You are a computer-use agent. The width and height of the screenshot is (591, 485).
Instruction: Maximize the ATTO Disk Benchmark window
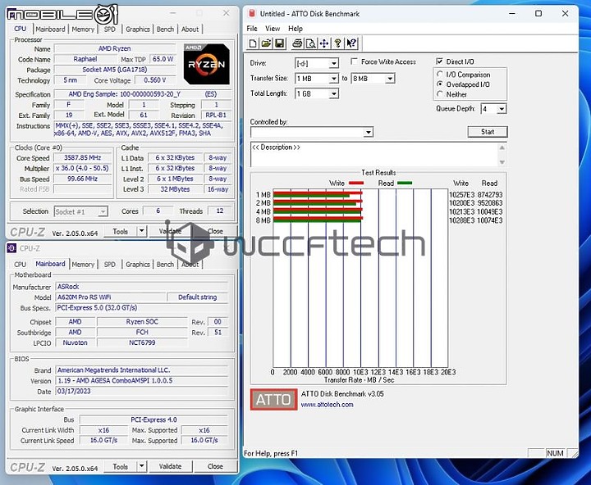[538, 14]
